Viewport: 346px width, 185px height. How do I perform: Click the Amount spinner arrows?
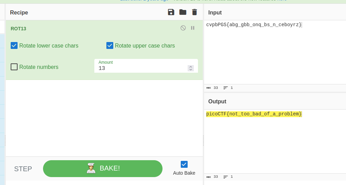pos(191,68)
